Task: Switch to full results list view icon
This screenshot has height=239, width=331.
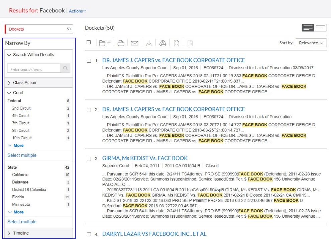Action: point(308,28)
